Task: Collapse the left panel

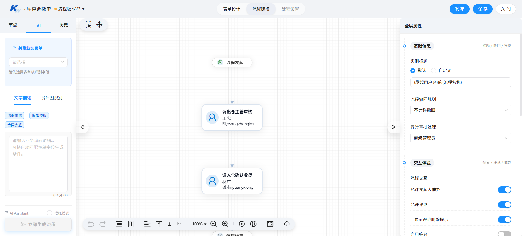Action: pyautogui.click(x=83, y=127)
